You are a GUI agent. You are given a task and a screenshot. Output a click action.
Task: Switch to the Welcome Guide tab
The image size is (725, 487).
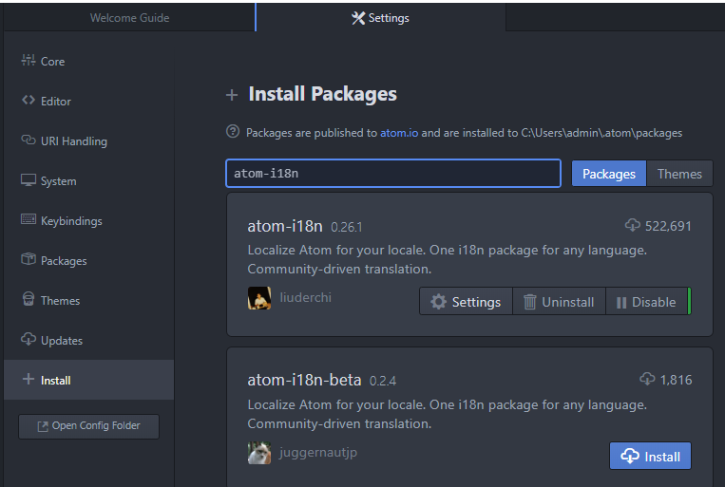(x=129, y=17)
